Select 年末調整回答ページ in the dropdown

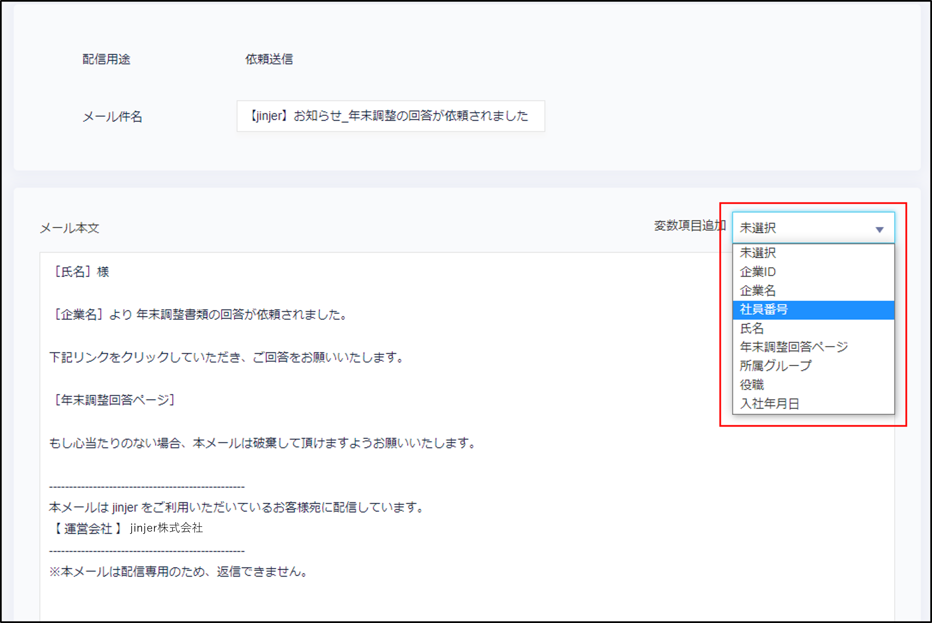tap(794, 347)
